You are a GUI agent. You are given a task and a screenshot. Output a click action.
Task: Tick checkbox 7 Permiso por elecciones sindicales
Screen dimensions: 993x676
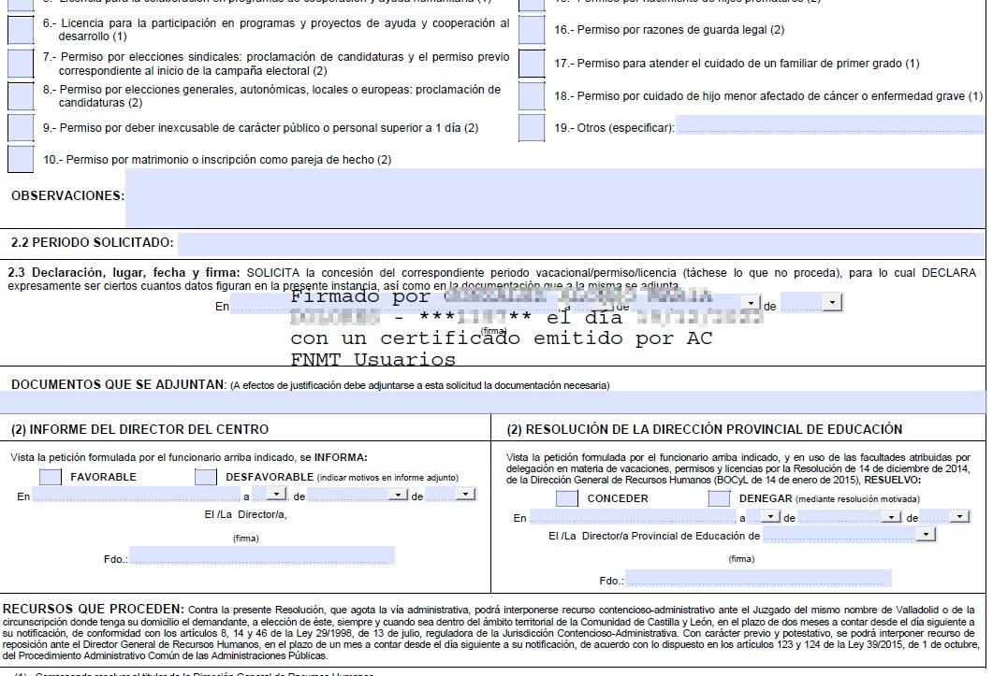[21, 64]
